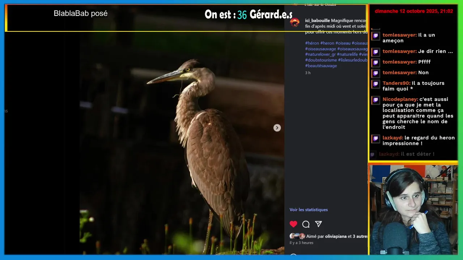
Task: Open the #heron hashtag without accent
Action: click(x=327, y=43)
